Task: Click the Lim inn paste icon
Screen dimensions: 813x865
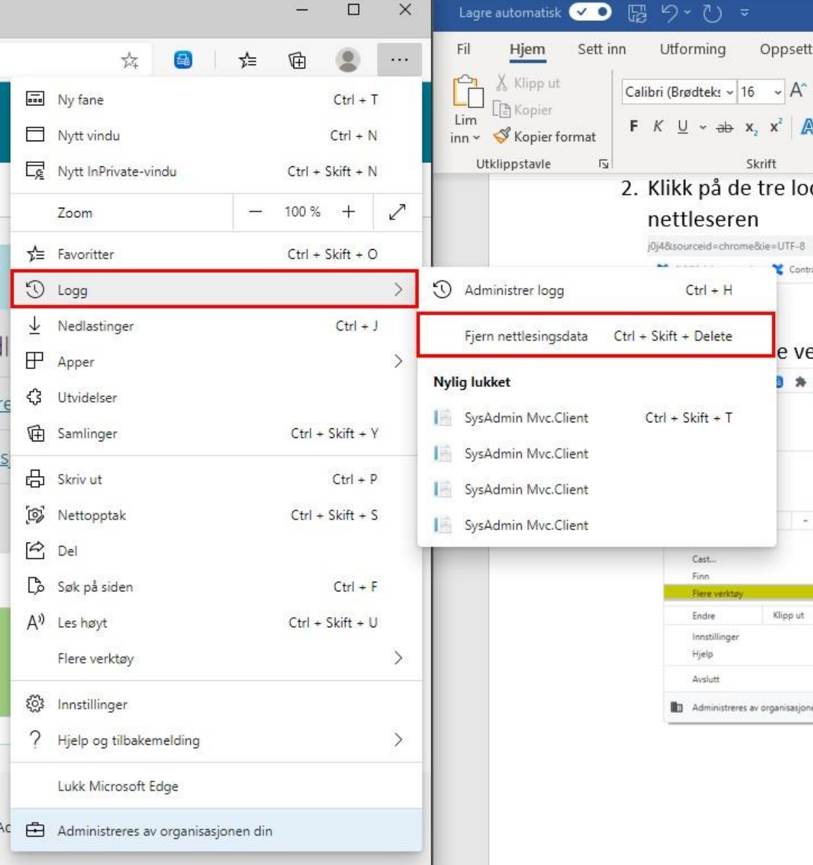Action: tap(467, 92)
